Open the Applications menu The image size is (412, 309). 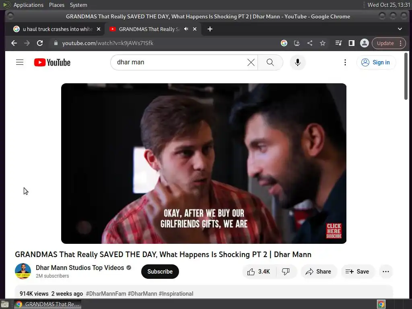(x=29, y=5)
